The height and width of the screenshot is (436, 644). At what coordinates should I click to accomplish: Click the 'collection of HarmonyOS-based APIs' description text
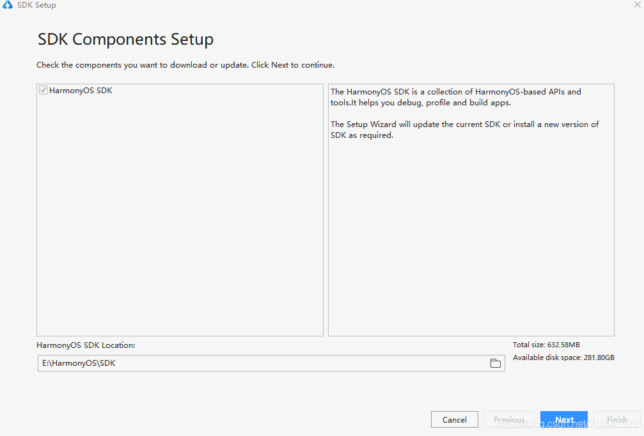tap(456, 97)
